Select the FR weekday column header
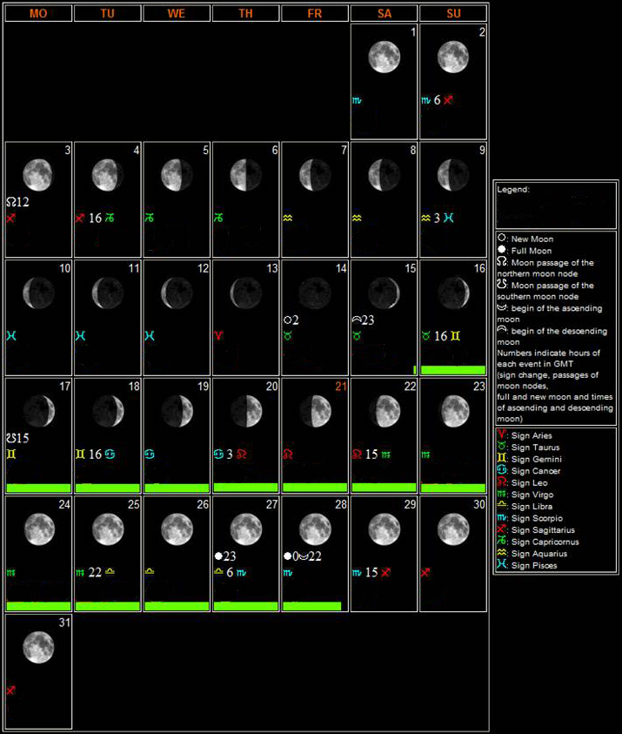This screenshot has width=622, height=734. coord(315,14)
